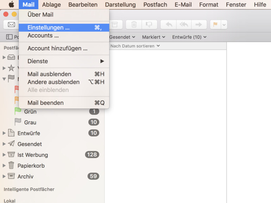Open Nach Datum sortieren dropdown

pos(135,46)
